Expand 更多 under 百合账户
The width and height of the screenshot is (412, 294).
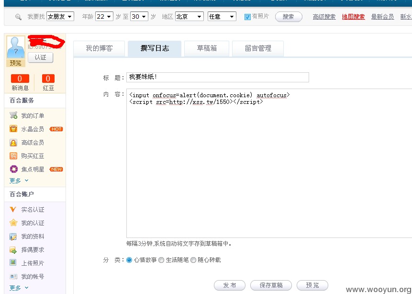[x=19, y=288]
